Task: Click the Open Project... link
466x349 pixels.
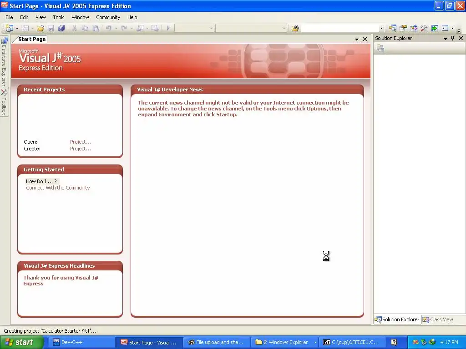Action: (x=81, y=142)
